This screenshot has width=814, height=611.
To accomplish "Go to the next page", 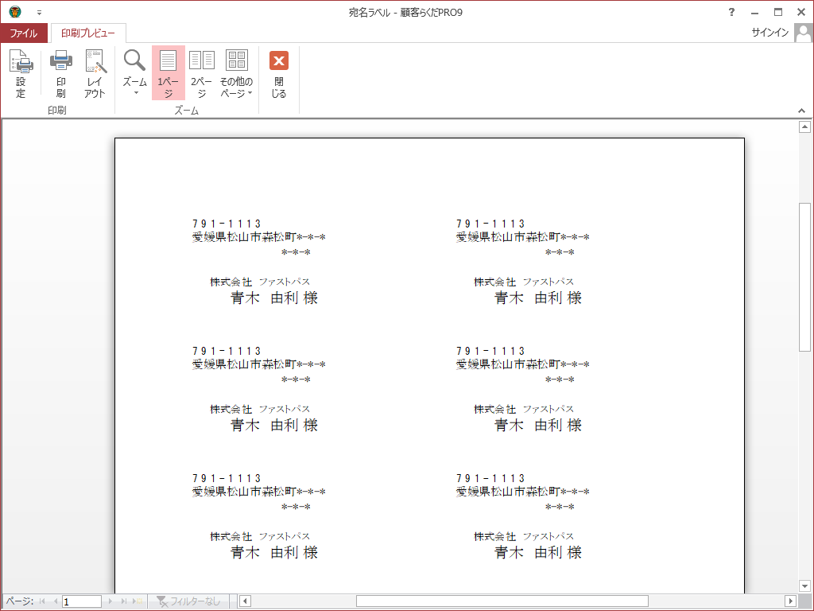I will pos(110,601).
